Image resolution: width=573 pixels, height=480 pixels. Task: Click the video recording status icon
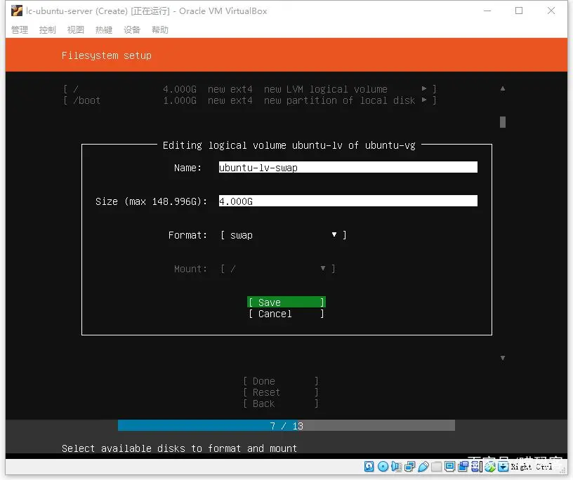(x=463, y=467)
